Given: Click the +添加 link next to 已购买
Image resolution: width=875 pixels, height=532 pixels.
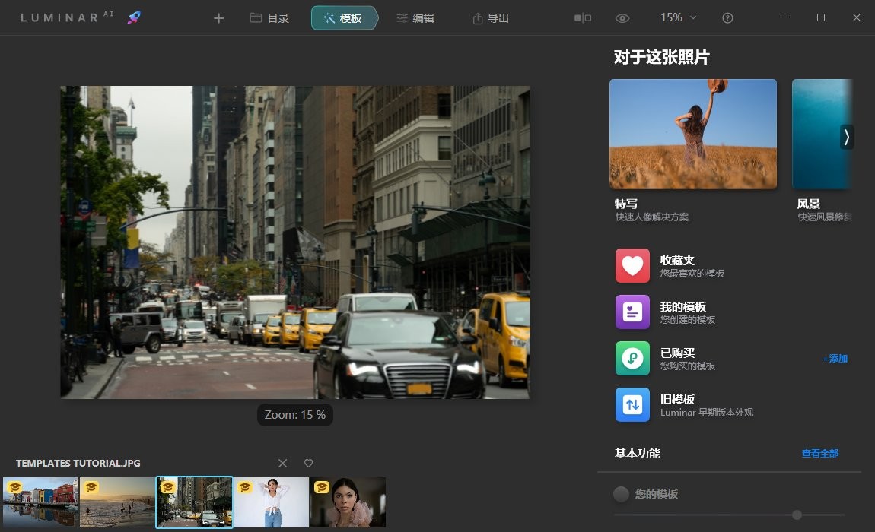Looking at the screenshot, I should (834, 358).
